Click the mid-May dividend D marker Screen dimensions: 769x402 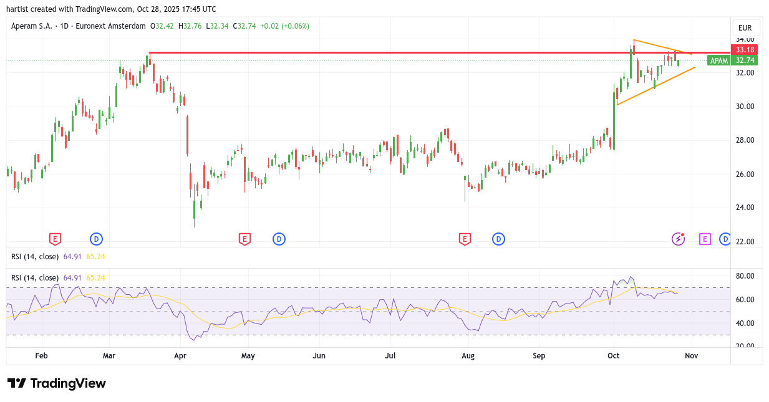click(279, 239)
